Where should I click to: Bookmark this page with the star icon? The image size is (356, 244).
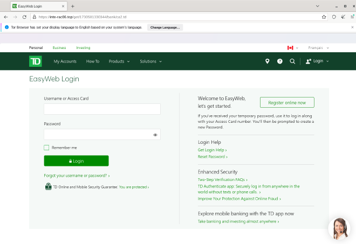[x=324, y=17]
